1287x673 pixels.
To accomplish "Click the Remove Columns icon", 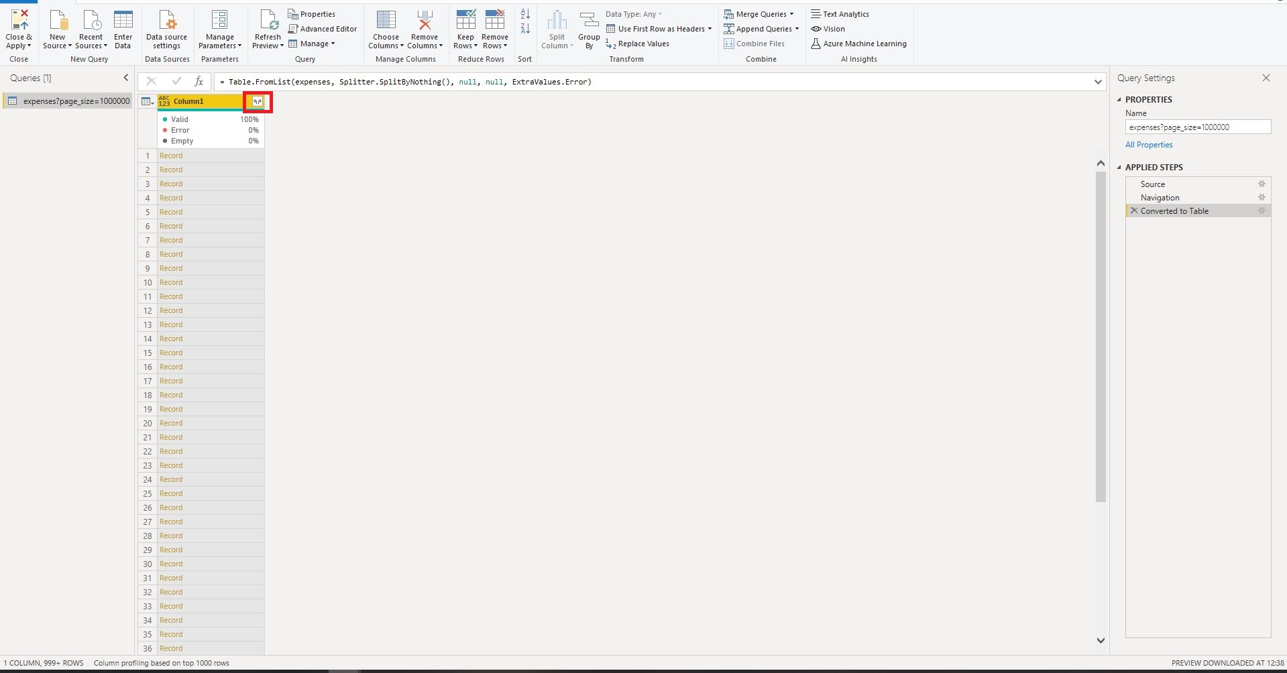I will tap(425, 19).
